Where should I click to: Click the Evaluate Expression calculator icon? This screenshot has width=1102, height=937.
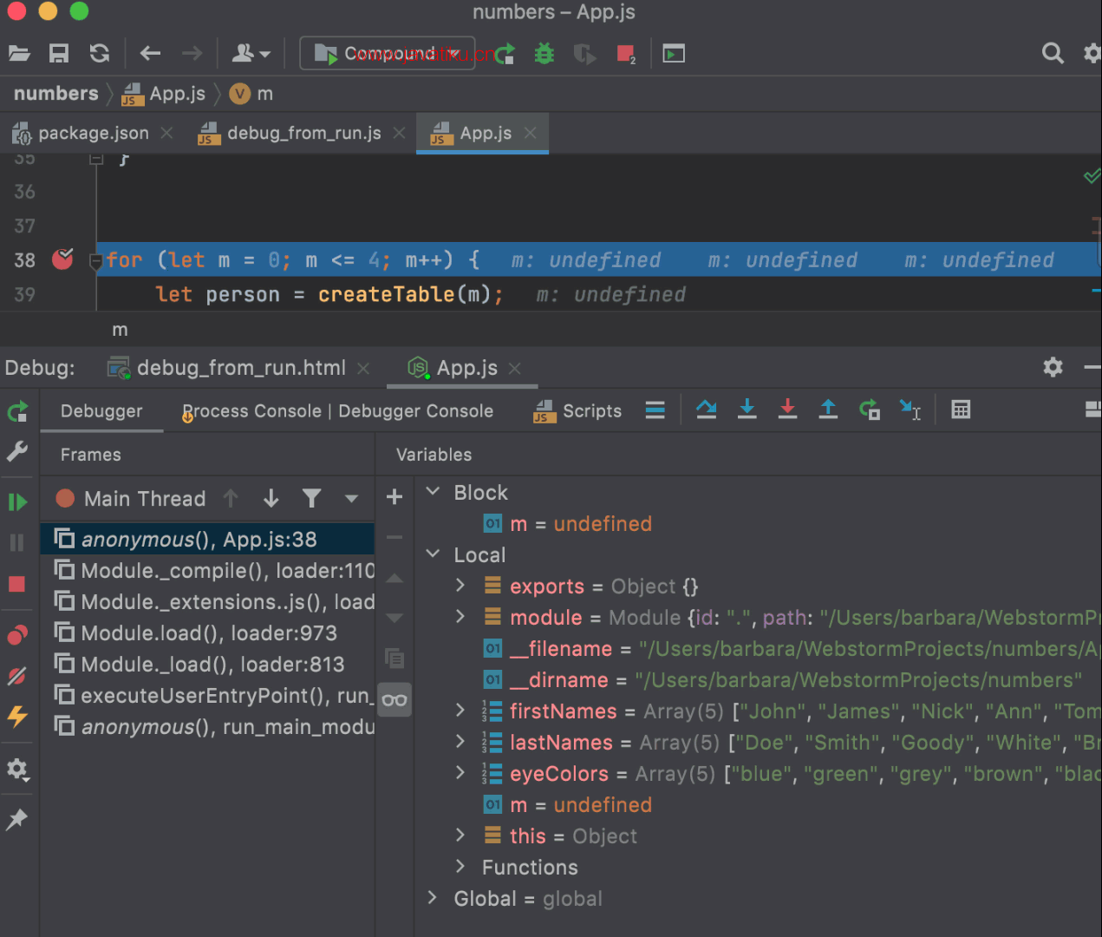click(x=961, y=410)
